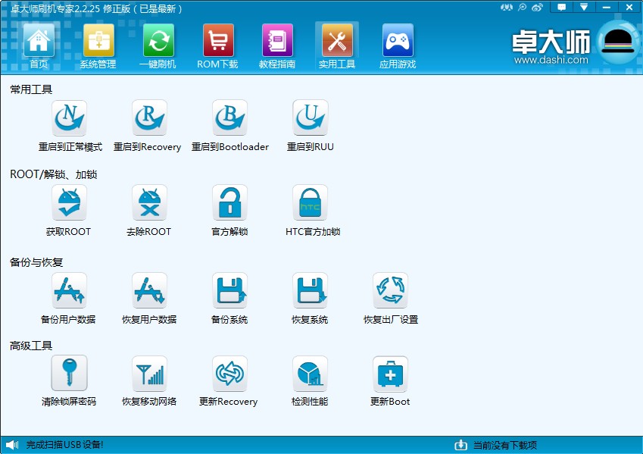Select 去除ROOT to remove root
Screen dimensions: 643x454
coord(148,205)
